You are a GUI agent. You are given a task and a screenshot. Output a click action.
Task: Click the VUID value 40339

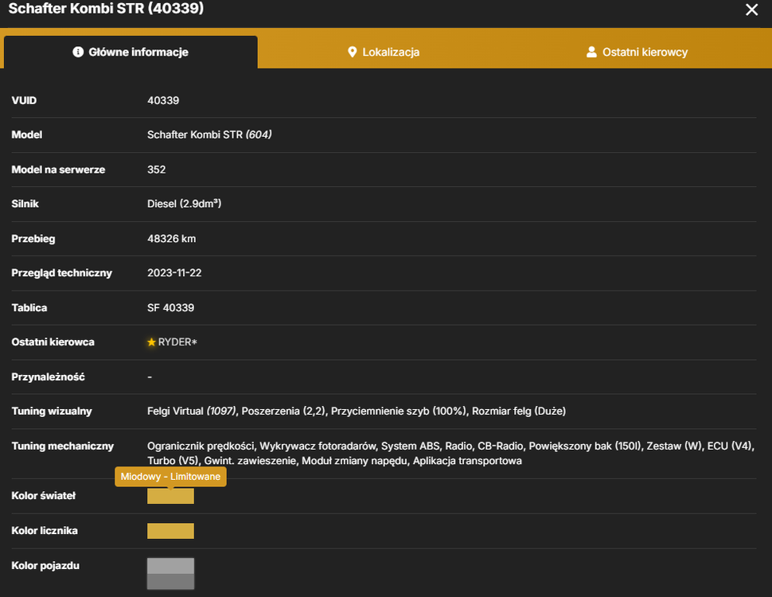163,100
